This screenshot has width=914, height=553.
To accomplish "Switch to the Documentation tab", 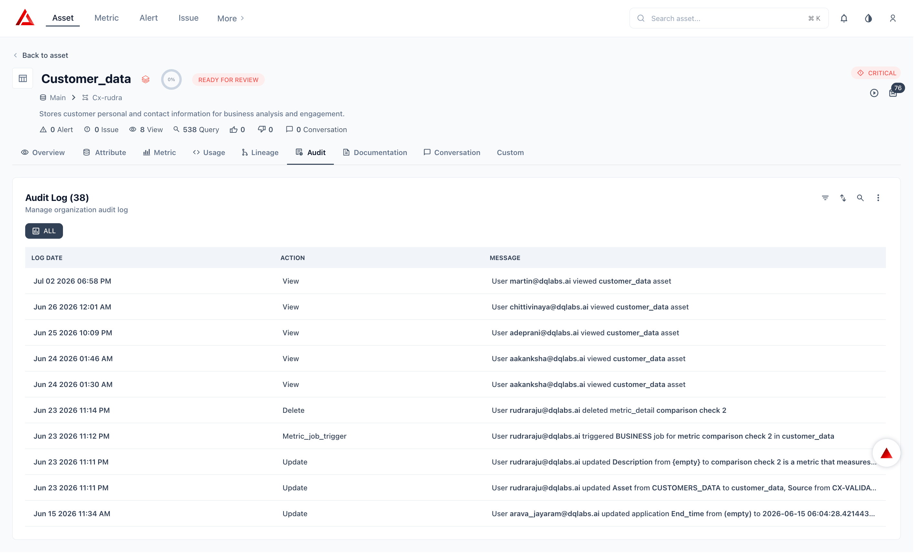I will point(375,152).
